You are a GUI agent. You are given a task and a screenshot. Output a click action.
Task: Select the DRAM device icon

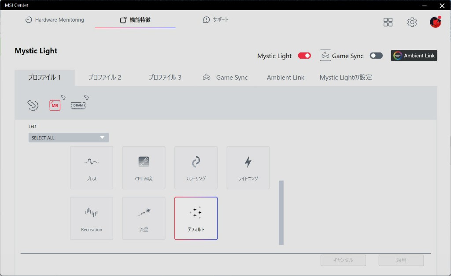78,106
